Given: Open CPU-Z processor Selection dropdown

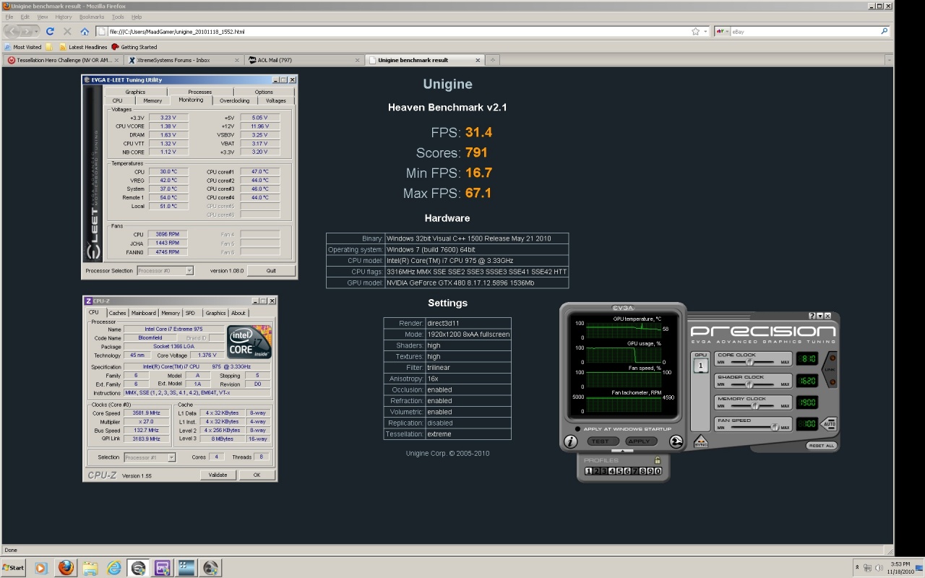Looking at the screenshot, I should coord(171,457).
